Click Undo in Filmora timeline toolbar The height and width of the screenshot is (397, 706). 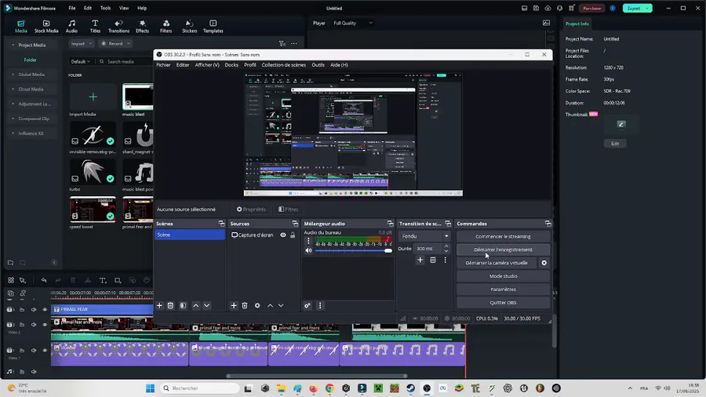[44, 280]
